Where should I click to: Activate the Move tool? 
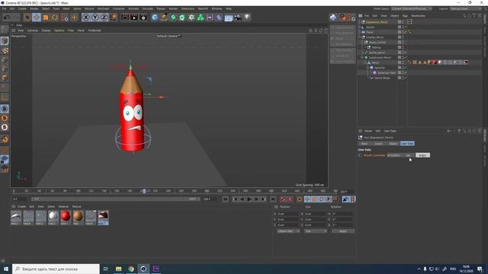37,18
